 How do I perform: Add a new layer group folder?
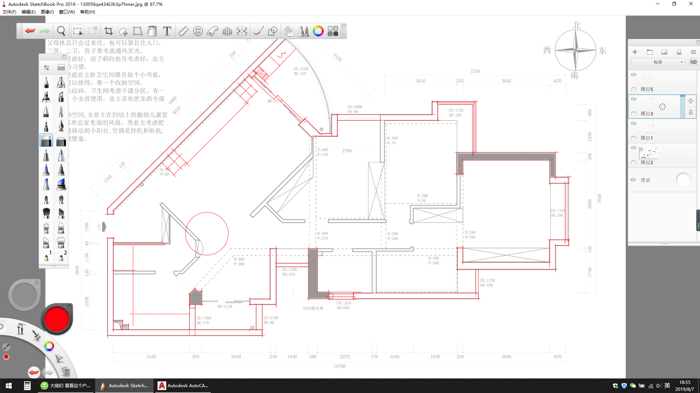(650, 52)
